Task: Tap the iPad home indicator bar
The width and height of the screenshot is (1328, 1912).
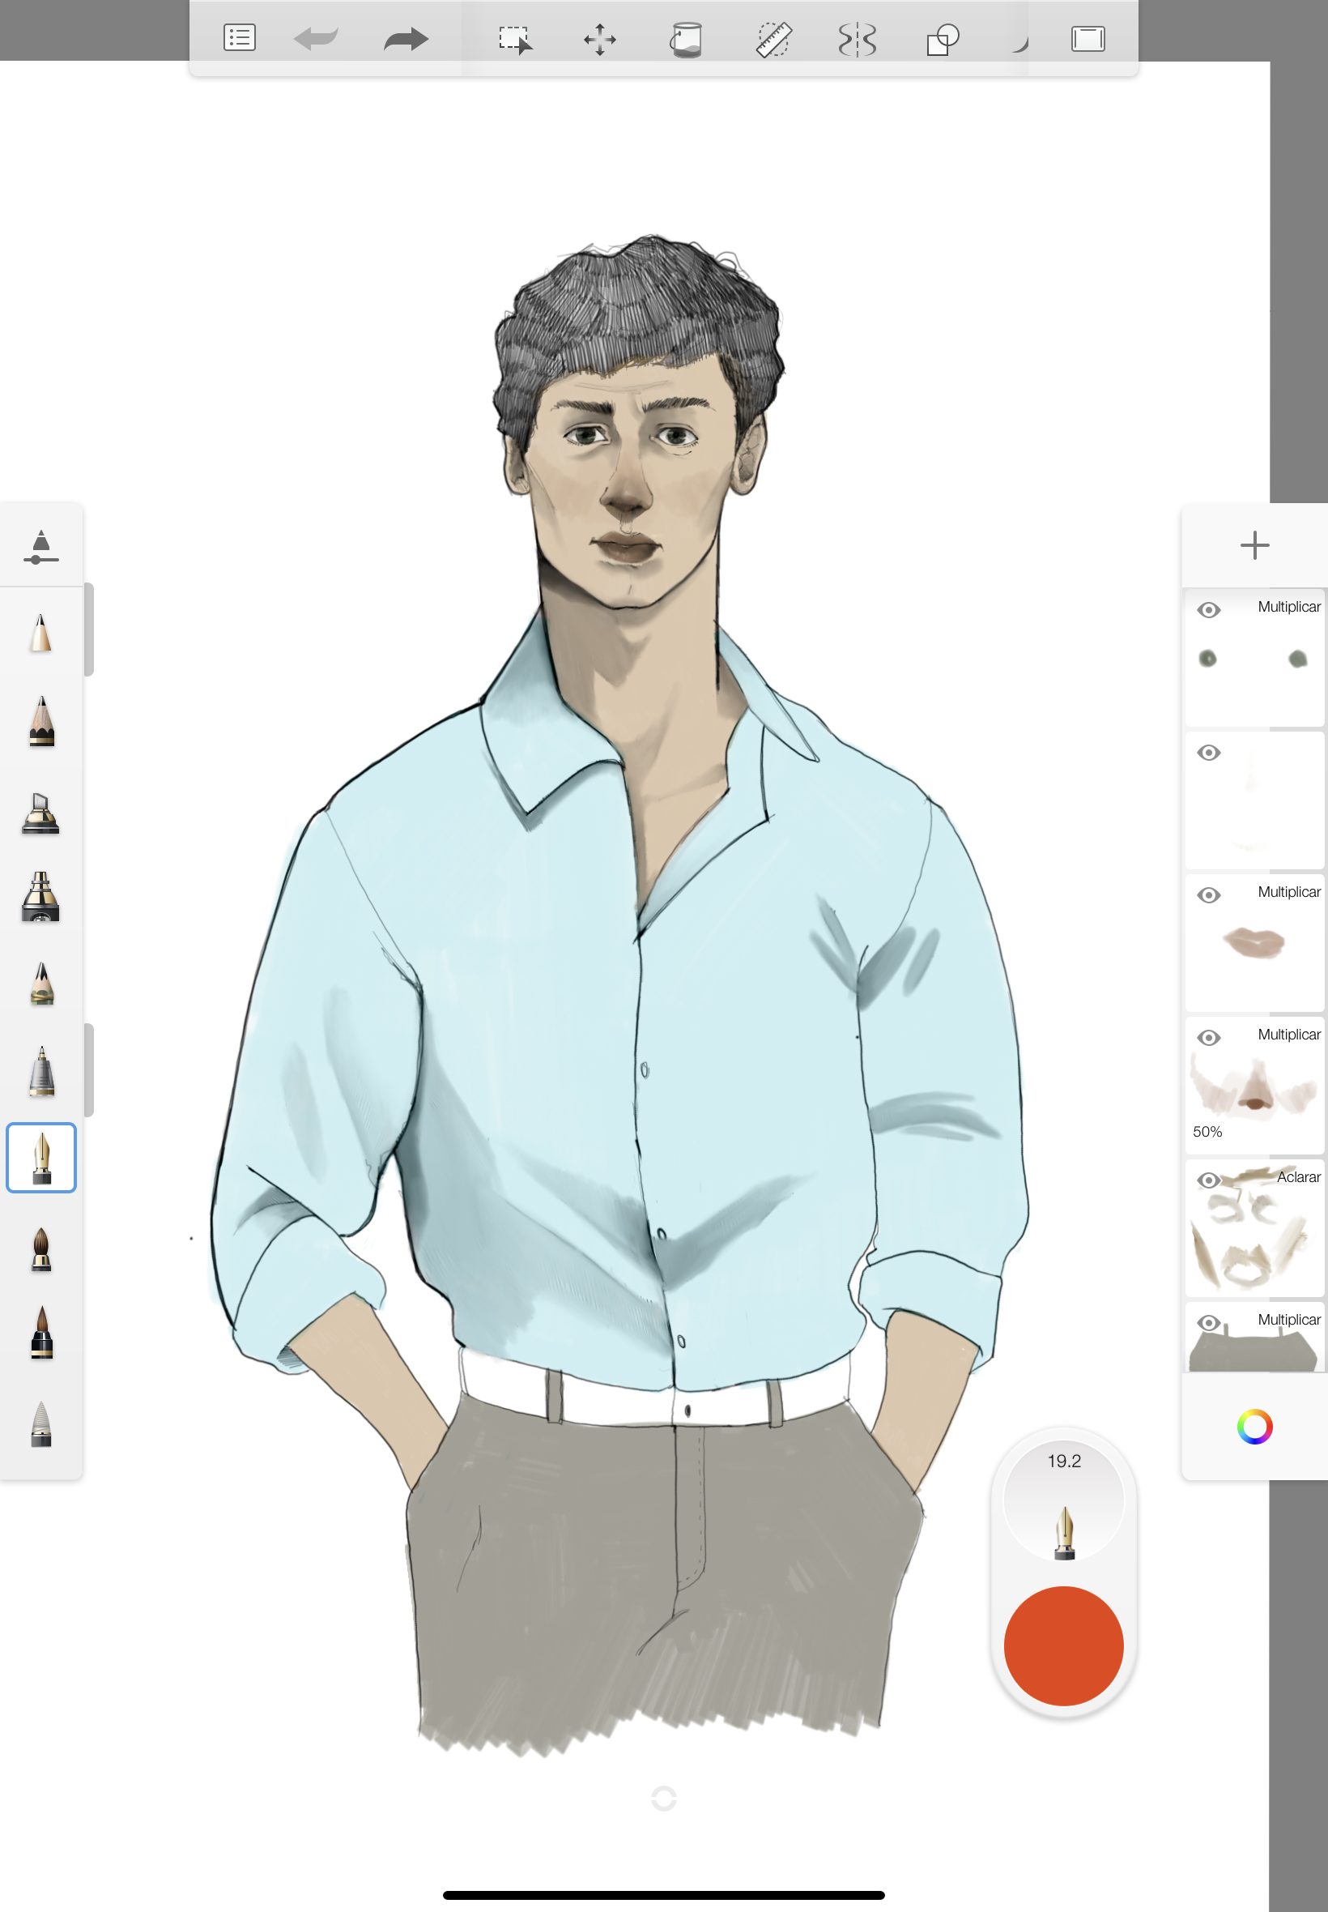Action: (x=663, y=1895)
